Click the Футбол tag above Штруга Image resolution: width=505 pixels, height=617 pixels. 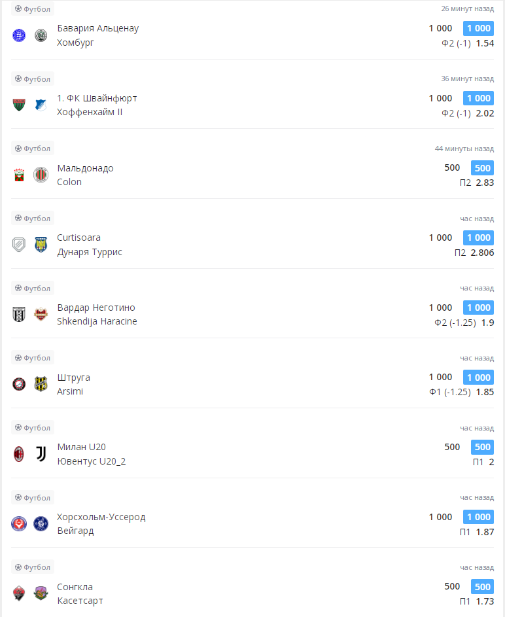coord(33,358)
